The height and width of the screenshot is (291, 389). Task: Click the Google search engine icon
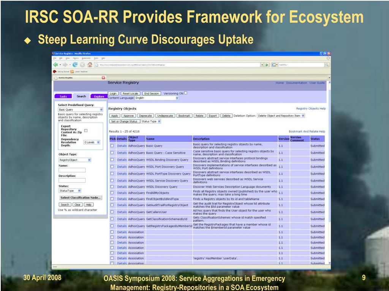274,65
